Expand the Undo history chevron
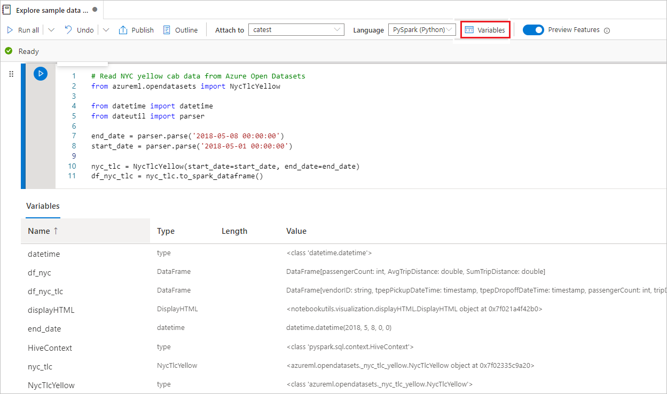The width and height of the screenshot is (667, 394). coord(106,30)
